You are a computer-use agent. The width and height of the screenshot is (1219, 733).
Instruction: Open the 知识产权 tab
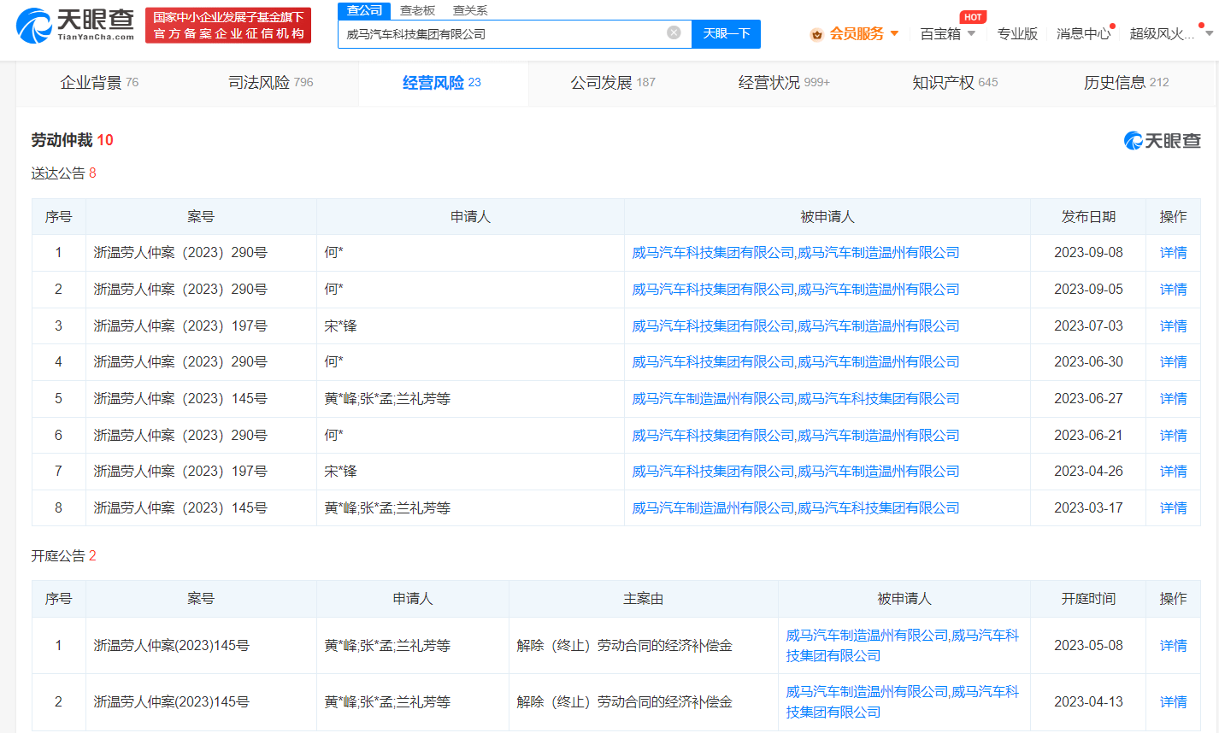tap(954, 83)
